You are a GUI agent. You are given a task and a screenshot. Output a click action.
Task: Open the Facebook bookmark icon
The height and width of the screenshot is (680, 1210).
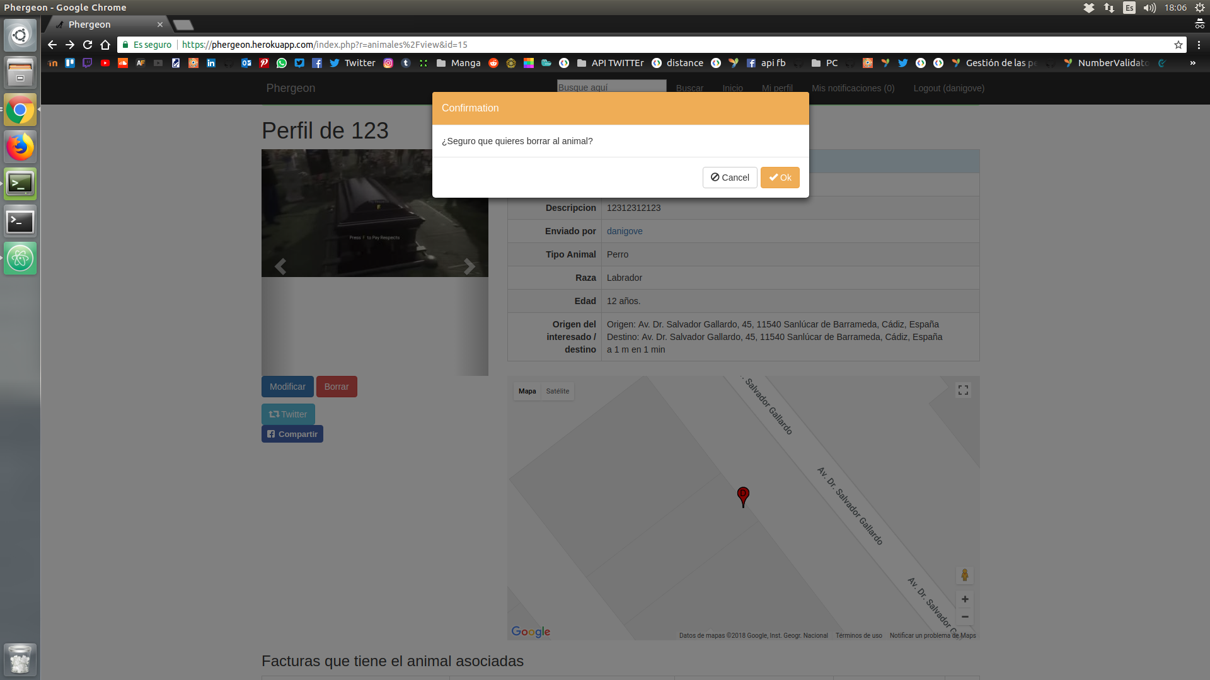(x=317, y=63)
